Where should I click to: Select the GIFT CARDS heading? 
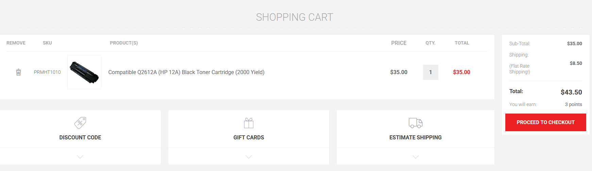click(249, 137)
